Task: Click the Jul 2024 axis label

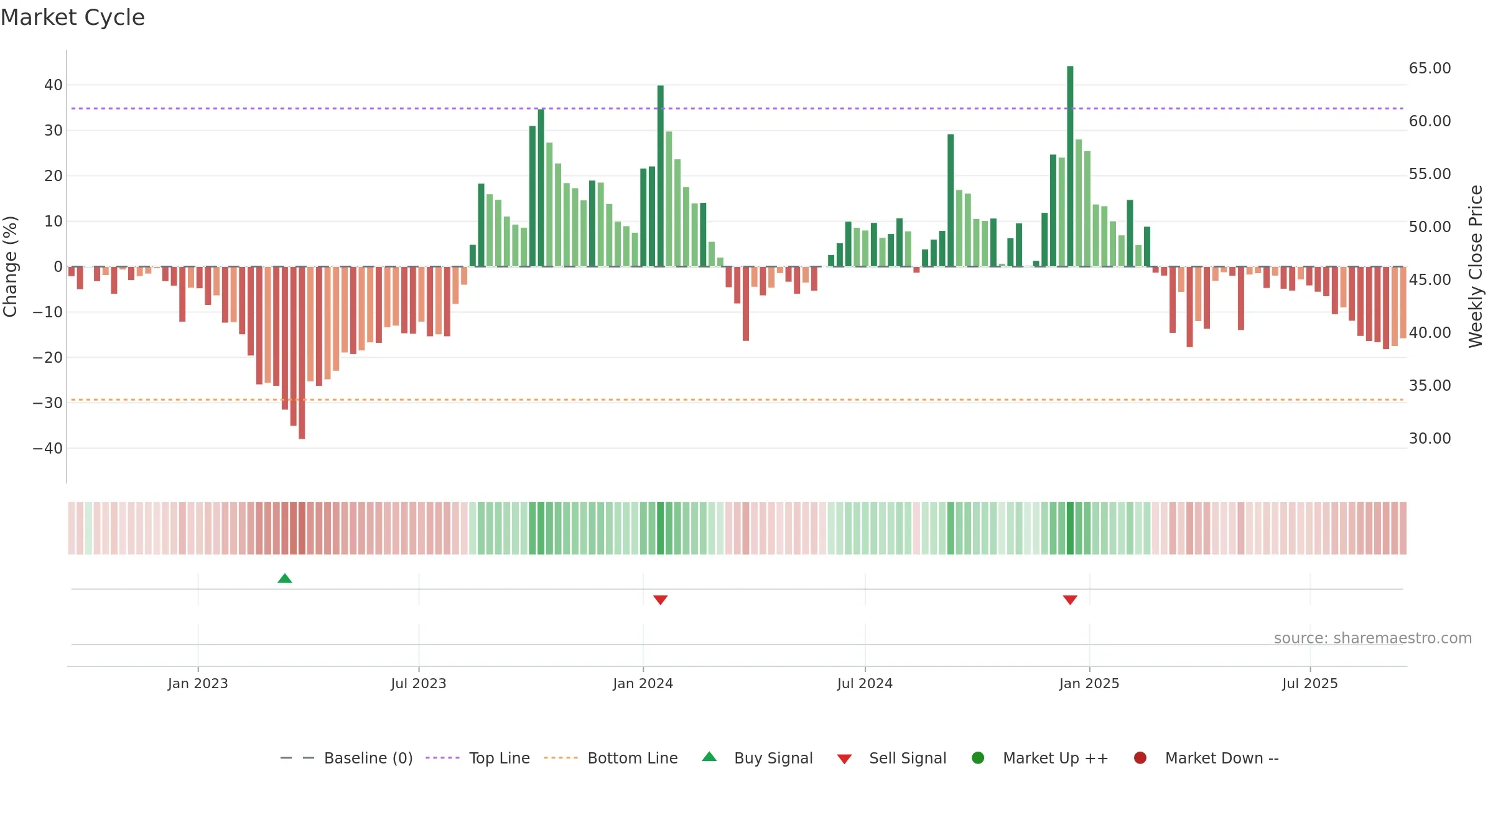Action: point(865,684)
